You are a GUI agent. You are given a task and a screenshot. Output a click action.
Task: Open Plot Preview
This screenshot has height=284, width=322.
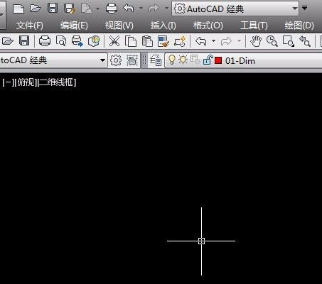point(61,41)
